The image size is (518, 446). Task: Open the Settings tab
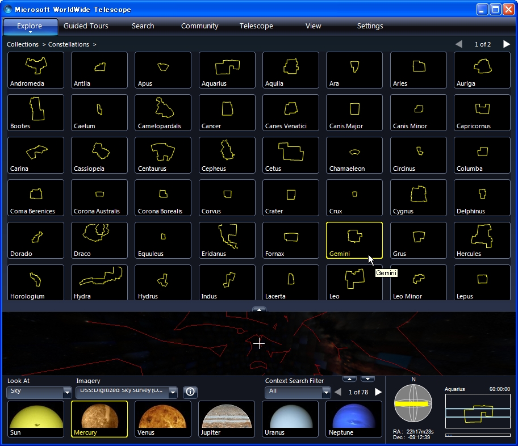click(x=370, y=26)
